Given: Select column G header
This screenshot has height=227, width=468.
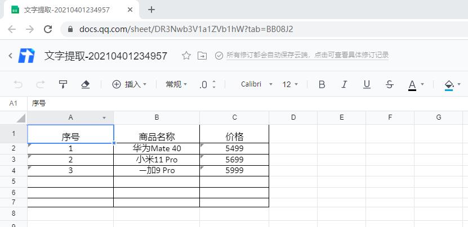Looking at the screenshot, I should pyautogui.click(x=439, y=117).
